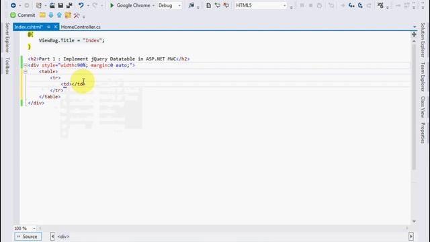Click the <div> breadcrumb tag
This screenshot has height=242, width=430.
(x=63, y=237)
